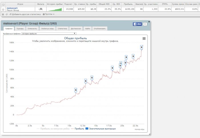Toggle the Прибыль legend series
Viewport: 200px width, 138px height.
pos(78,129)
